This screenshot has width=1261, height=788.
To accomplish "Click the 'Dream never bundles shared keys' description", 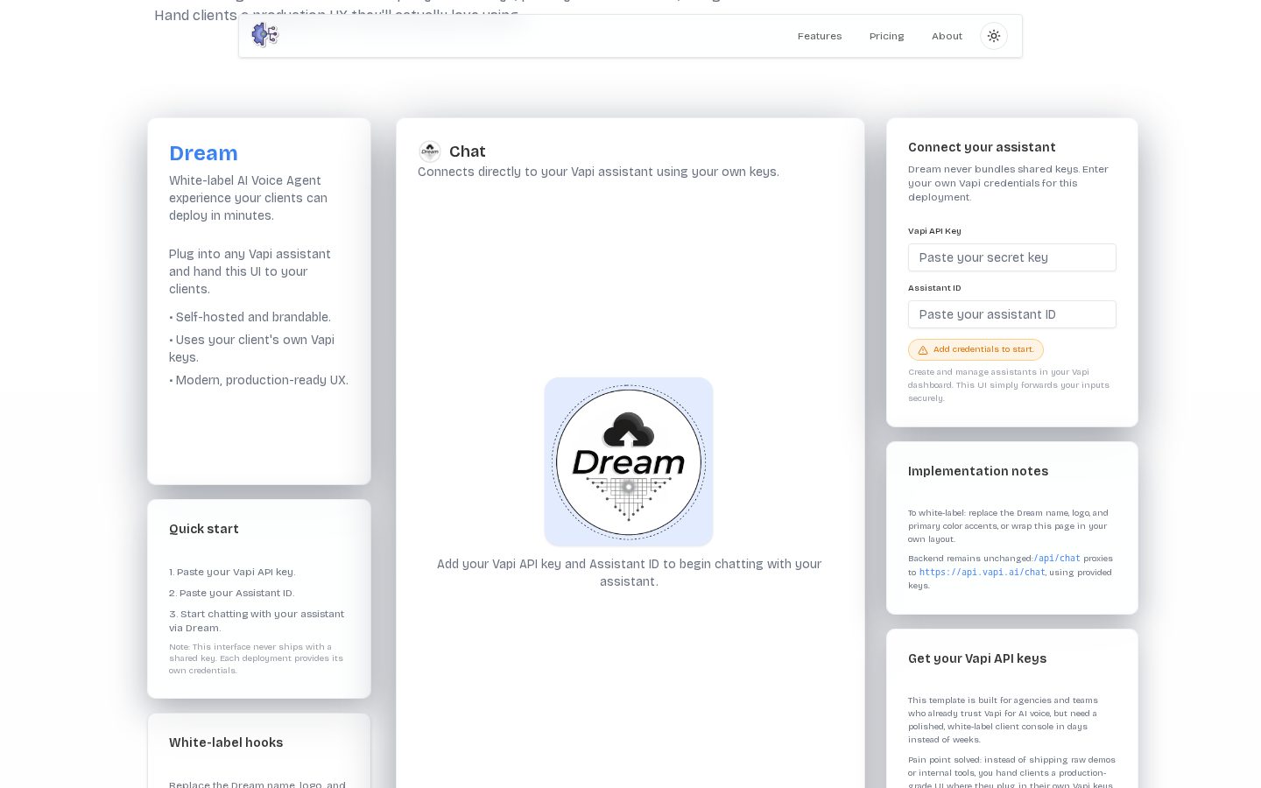I will [x=1009, y=183].
